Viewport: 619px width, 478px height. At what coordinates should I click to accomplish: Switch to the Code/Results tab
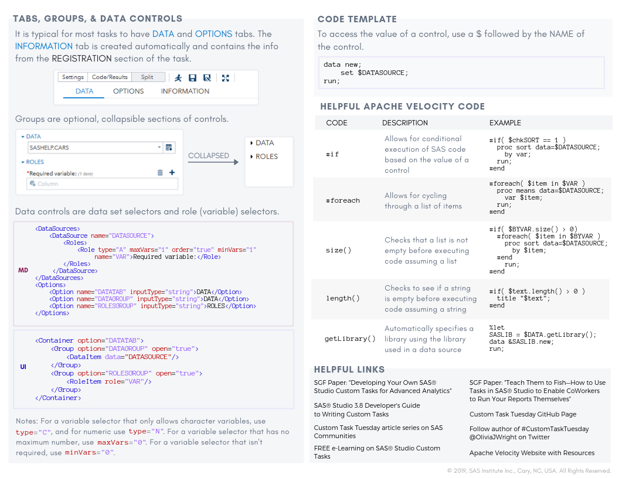click(x=108, y=77)
